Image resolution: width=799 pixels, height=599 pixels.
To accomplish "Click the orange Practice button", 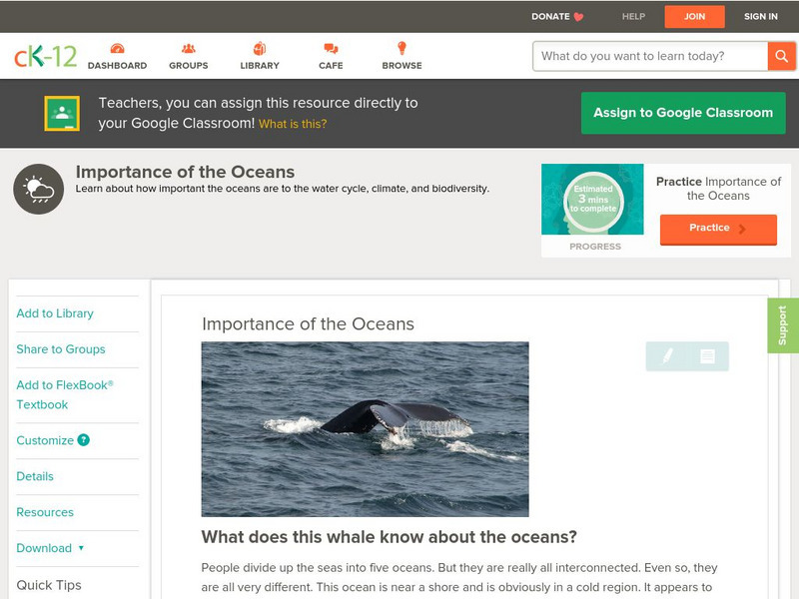I will (x=718, y=229).
